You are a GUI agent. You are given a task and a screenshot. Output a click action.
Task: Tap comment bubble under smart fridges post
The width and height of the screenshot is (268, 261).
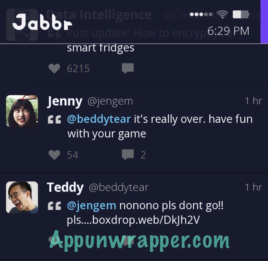pos(128,68)
